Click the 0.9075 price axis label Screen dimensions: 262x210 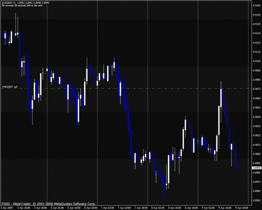tap(257, 89)
